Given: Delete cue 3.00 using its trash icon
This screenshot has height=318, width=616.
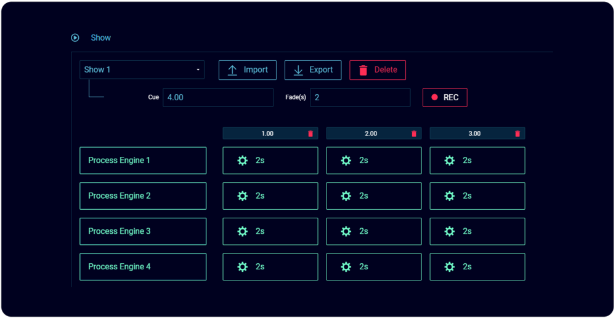Looking at the screenshot, I should click(517, 133).
